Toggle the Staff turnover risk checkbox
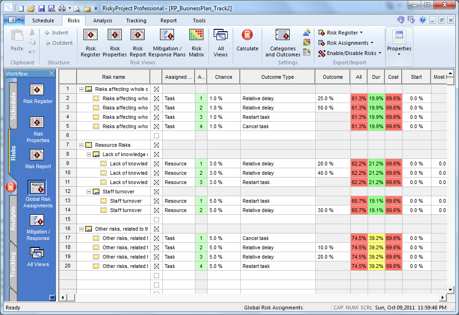 click(156, 191)
